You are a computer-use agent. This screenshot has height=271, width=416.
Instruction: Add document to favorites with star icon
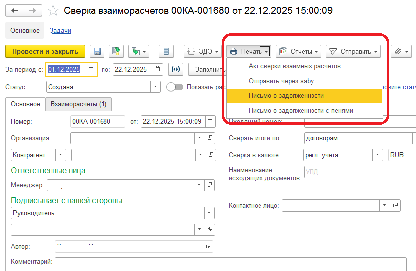pos(53,11)
